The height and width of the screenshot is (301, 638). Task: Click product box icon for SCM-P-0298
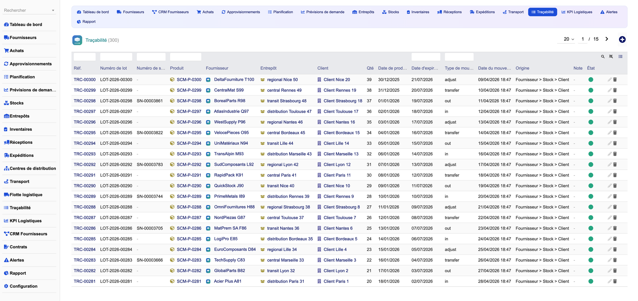coord(172,101)
